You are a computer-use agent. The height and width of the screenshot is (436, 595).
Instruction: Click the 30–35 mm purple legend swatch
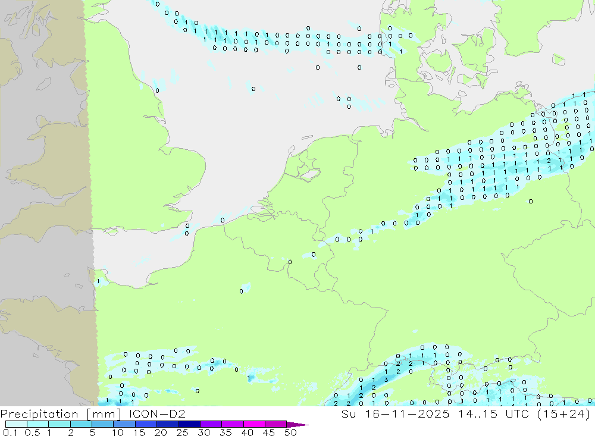point(211,424)
